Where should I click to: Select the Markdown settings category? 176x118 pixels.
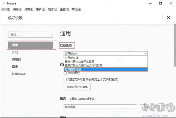(x=19, y=74)
